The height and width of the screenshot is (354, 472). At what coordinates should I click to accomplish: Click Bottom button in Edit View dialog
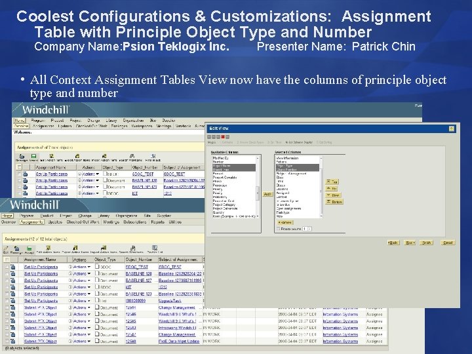[x=334, y=202]
